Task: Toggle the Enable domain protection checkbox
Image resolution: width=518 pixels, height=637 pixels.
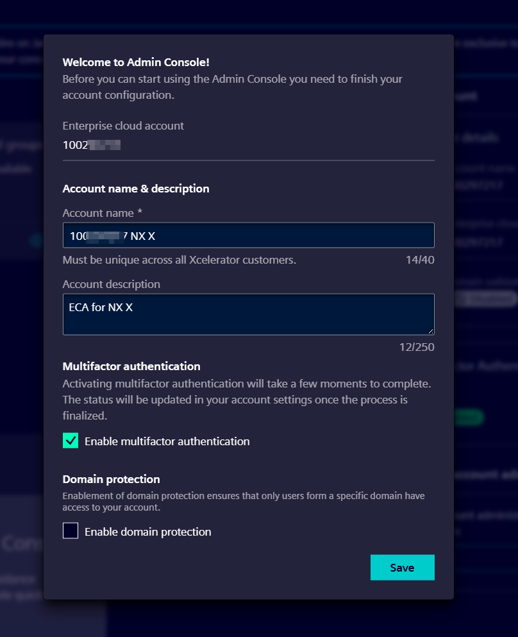Action: (x=71, y=531)
